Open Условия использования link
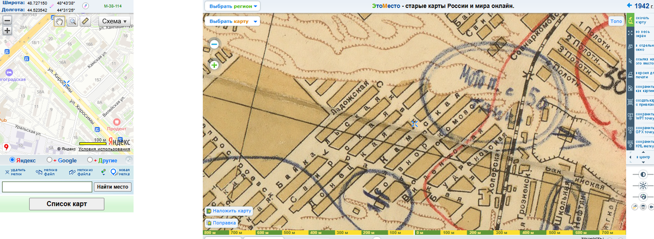The height and width of the screenshot is (239, 654). [104, 149]
